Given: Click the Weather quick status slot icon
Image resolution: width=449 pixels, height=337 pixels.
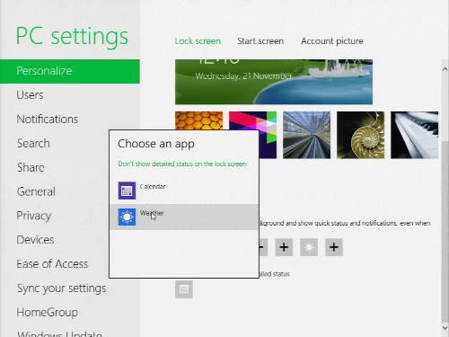Looking at the screenshot, I should pyautogui.click(x=309, y=247).
